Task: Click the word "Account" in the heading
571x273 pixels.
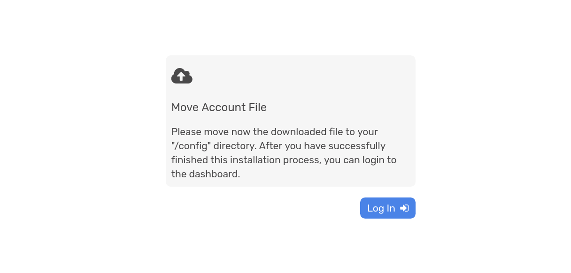Action: point(224,107)
